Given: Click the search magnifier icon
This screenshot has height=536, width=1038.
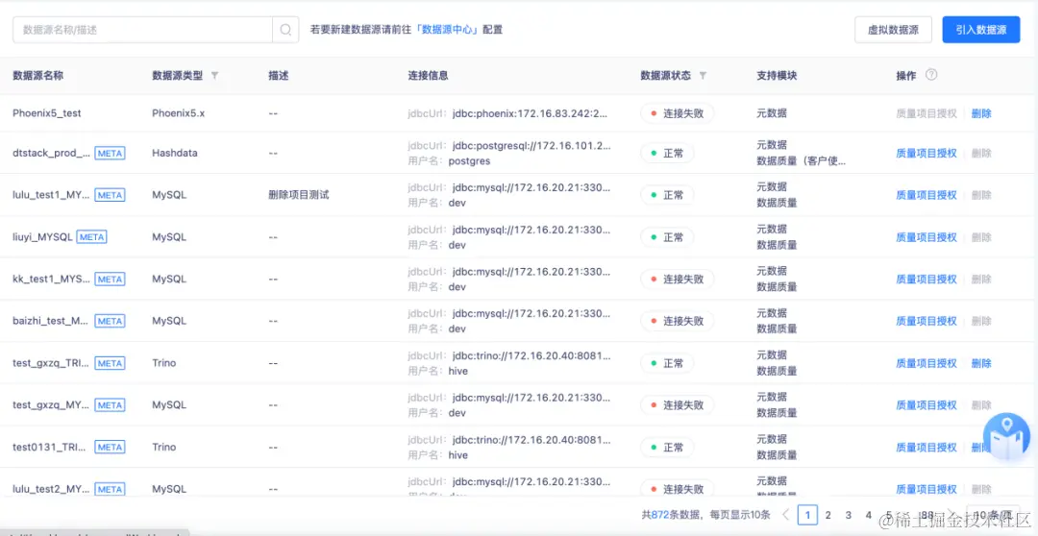Looking at the screenshot, I should pyautogui.click(x=285, y=30).
